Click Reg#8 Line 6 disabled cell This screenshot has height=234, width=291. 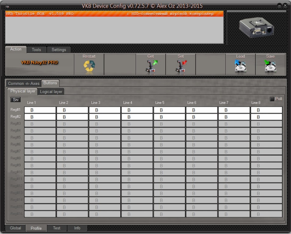click(202, 158)
